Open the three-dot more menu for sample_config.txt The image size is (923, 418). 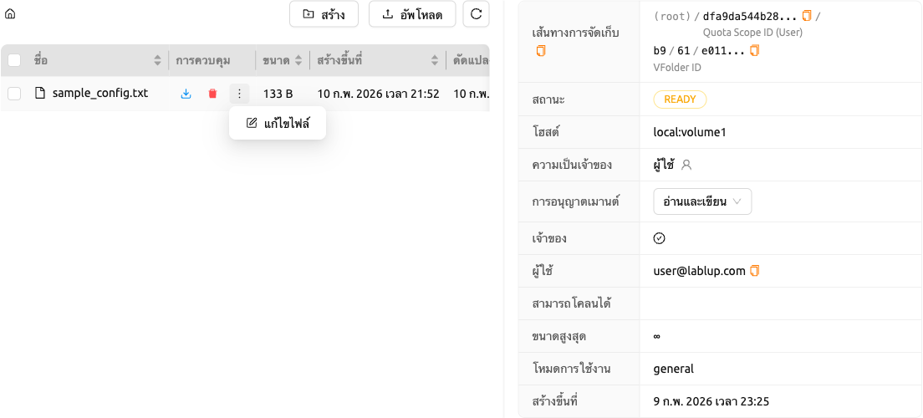tap(239, 94)
